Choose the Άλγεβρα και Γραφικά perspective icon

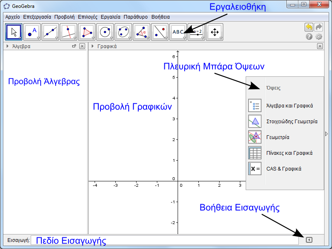[255, 105]
